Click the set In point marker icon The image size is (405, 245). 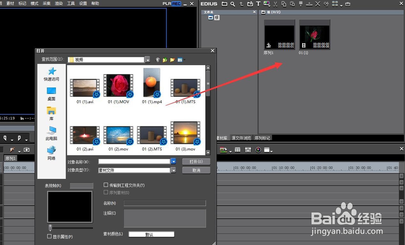[5, 138]
